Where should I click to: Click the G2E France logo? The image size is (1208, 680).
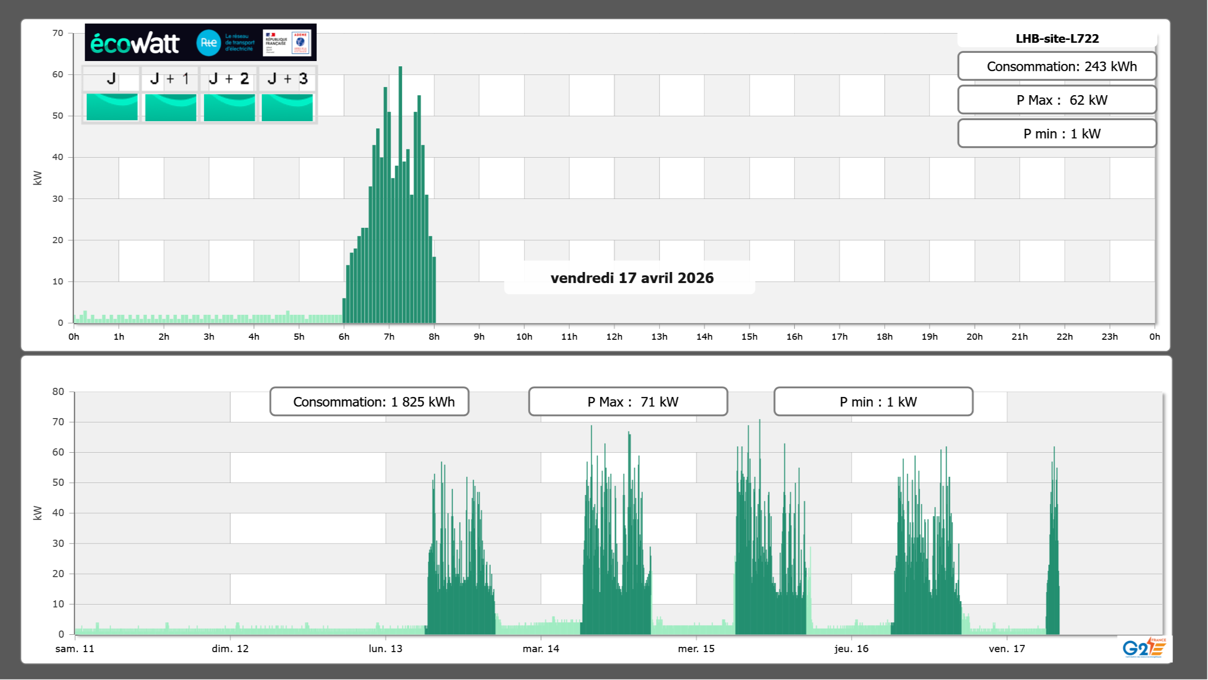(1144, 648)
